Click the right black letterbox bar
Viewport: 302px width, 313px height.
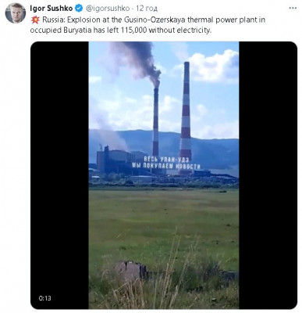tap(268, 175)
